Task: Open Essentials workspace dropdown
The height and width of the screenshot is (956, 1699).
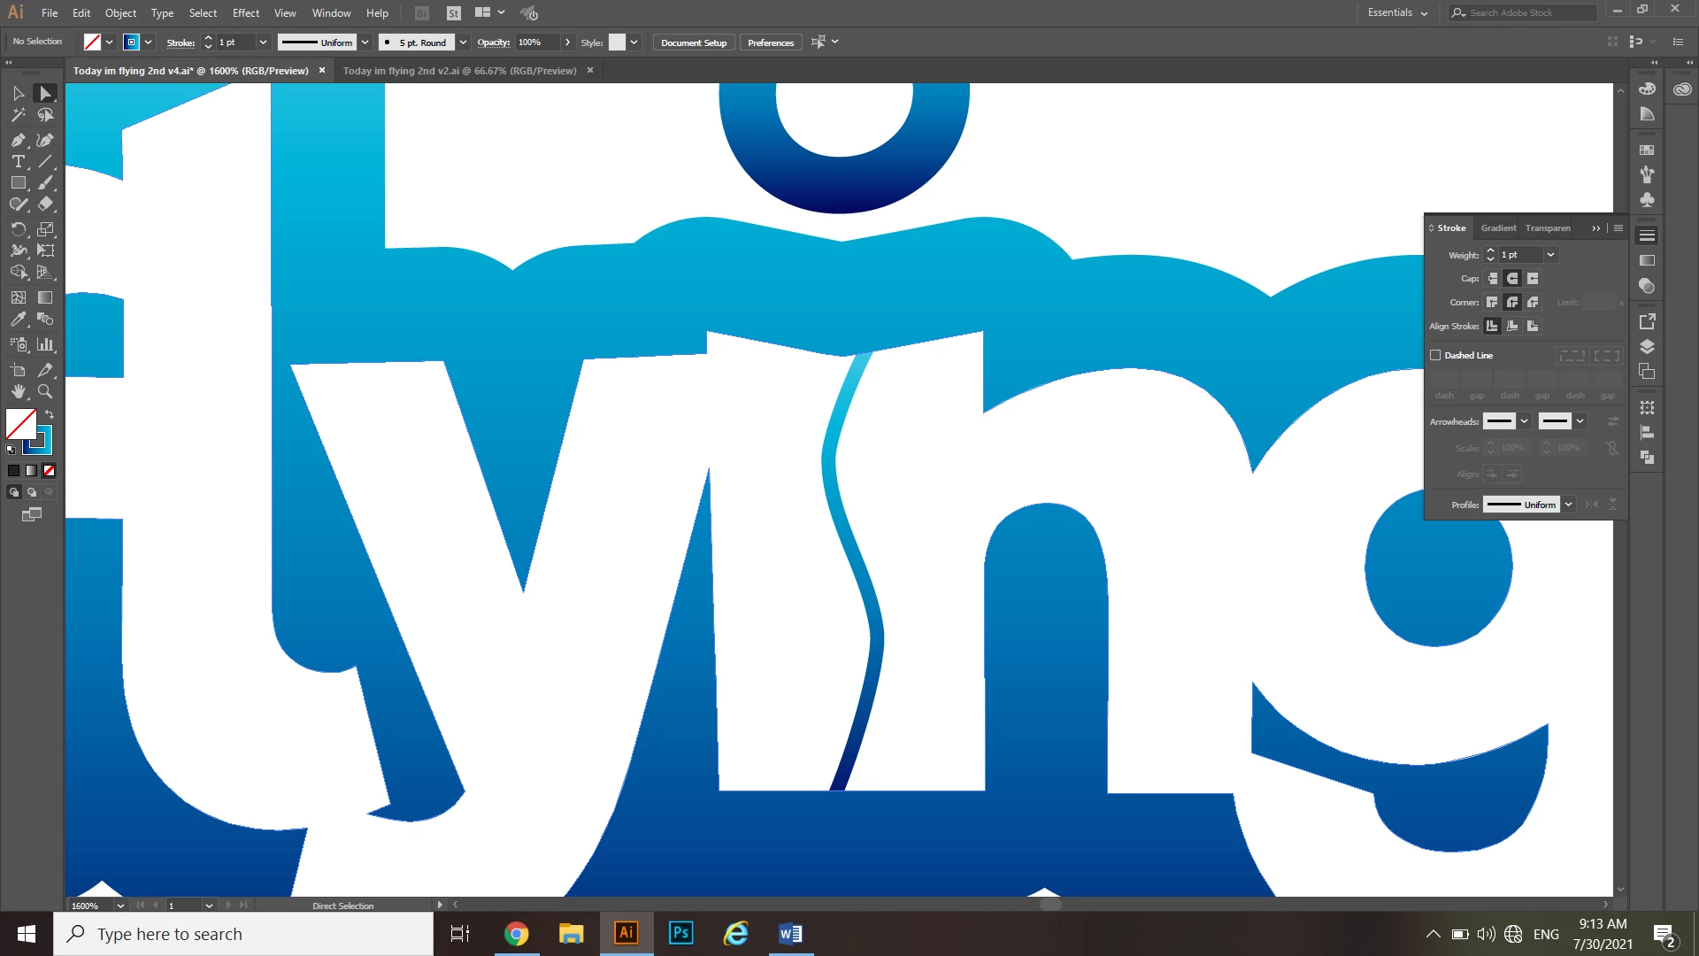Action: tap(1397, 12)
